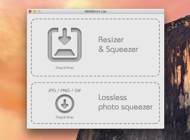The image size is (190, 140).
Task: Click the word Squeezer in top panel
Action: 122,50
